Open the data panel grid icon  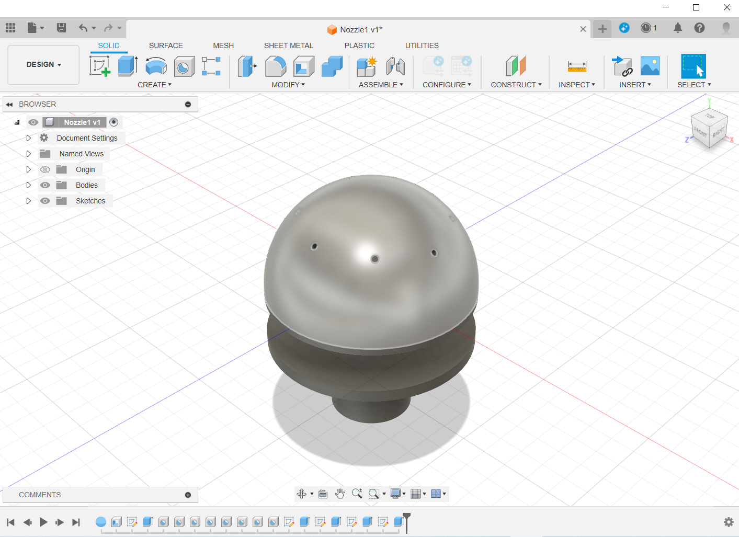[10, 28]
